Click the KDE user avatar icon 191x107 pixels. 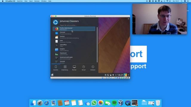pos(56,22)
